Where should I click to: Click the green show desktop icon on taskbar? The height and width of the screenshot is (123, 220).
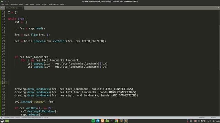point(7,121)
